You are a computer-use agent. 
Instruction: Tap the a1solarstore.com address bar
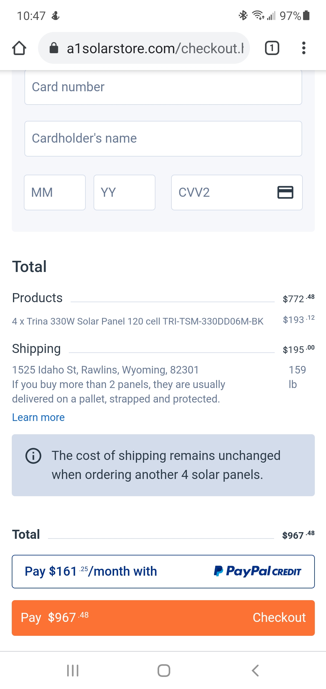tap(154, 48)
